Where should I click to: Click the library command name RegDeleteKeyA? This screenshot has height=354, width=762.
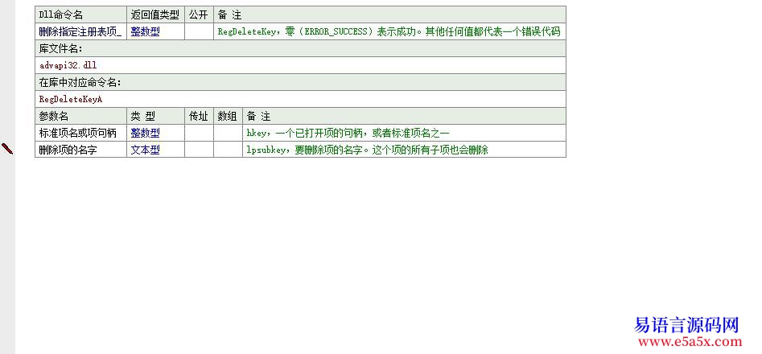71,100
